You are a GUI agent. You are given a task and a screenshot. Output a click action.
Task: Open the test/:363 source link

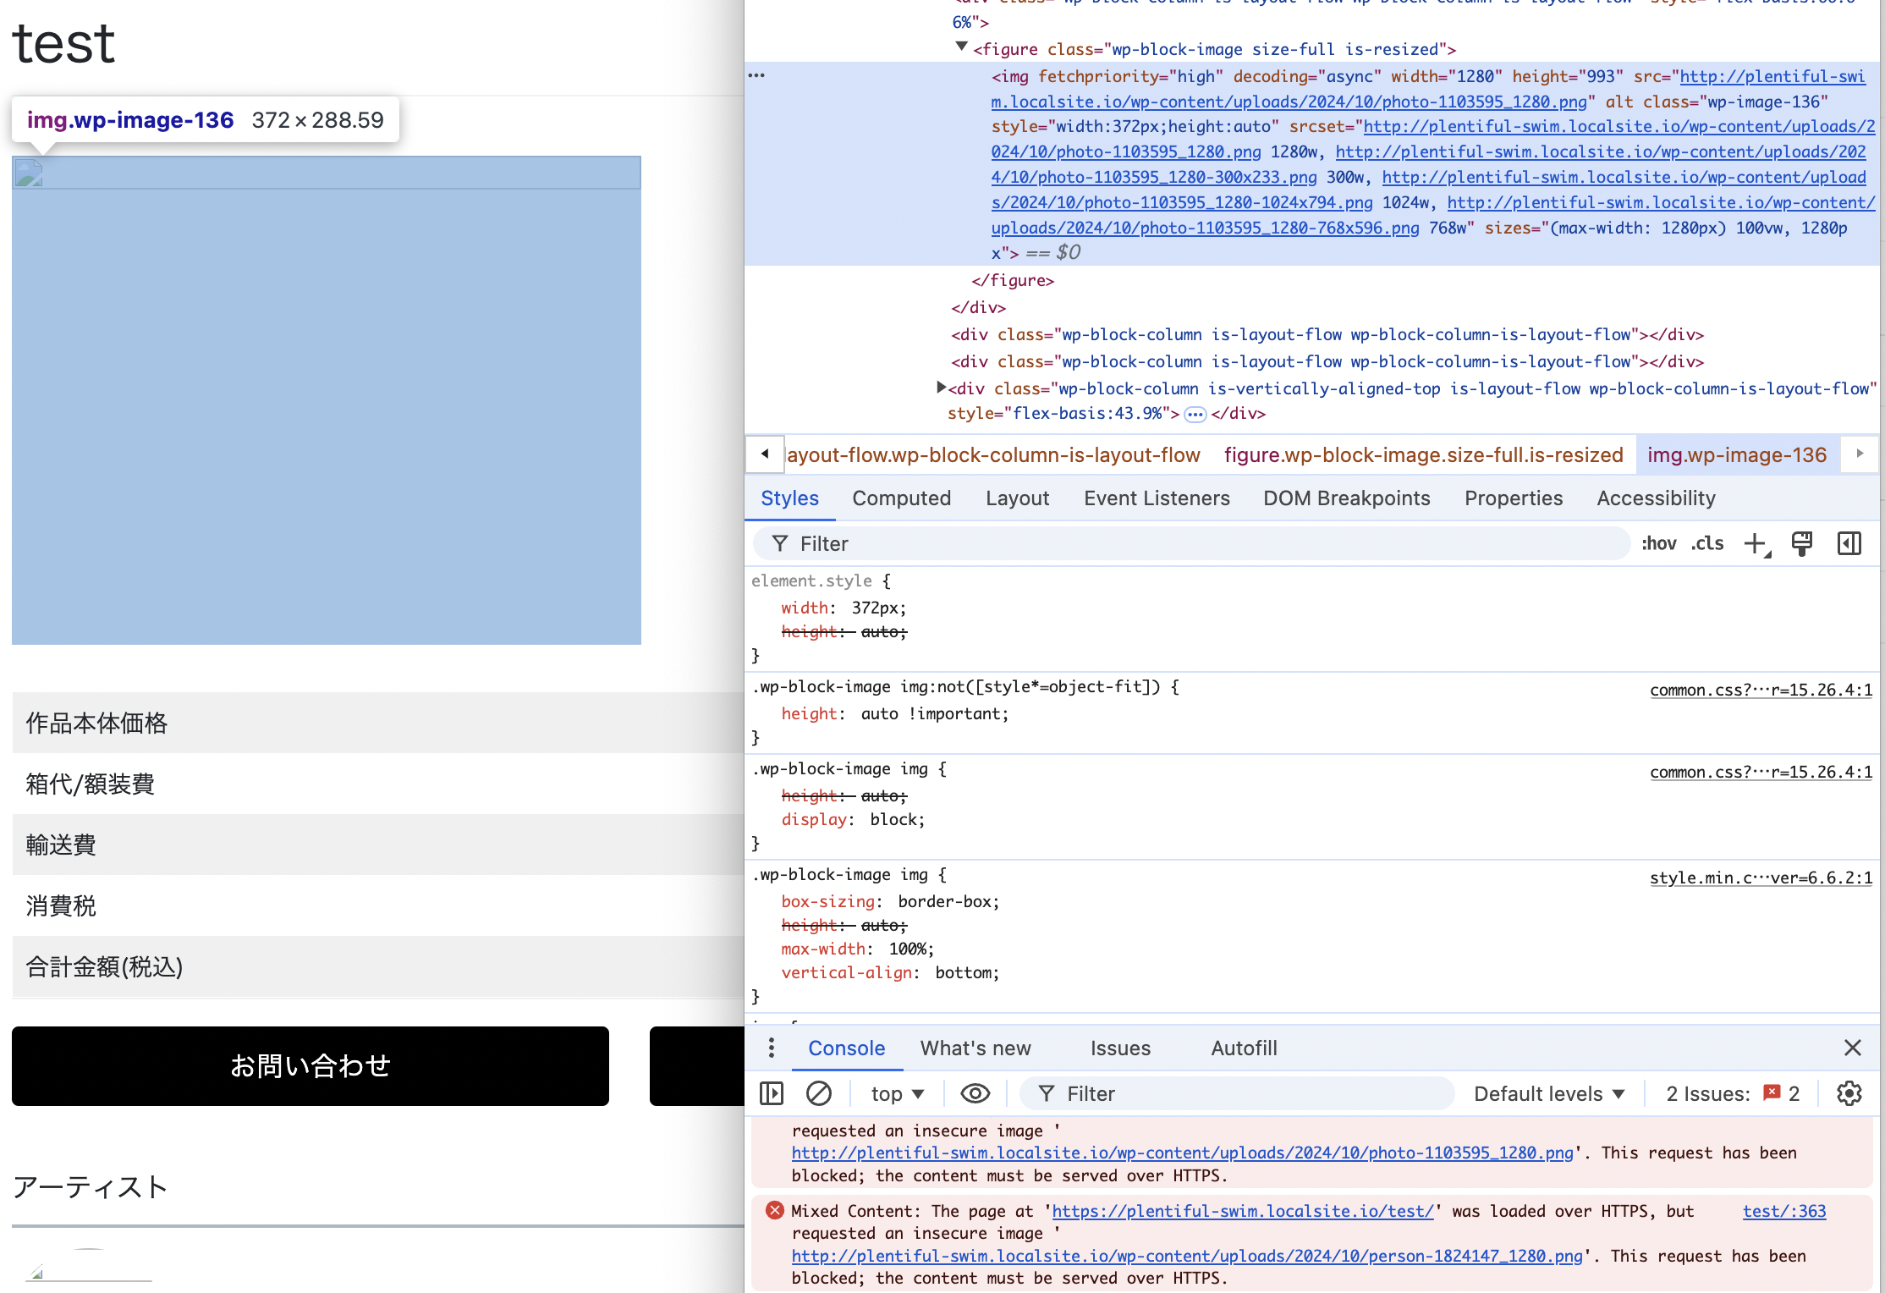(x=1783, y=1211)
